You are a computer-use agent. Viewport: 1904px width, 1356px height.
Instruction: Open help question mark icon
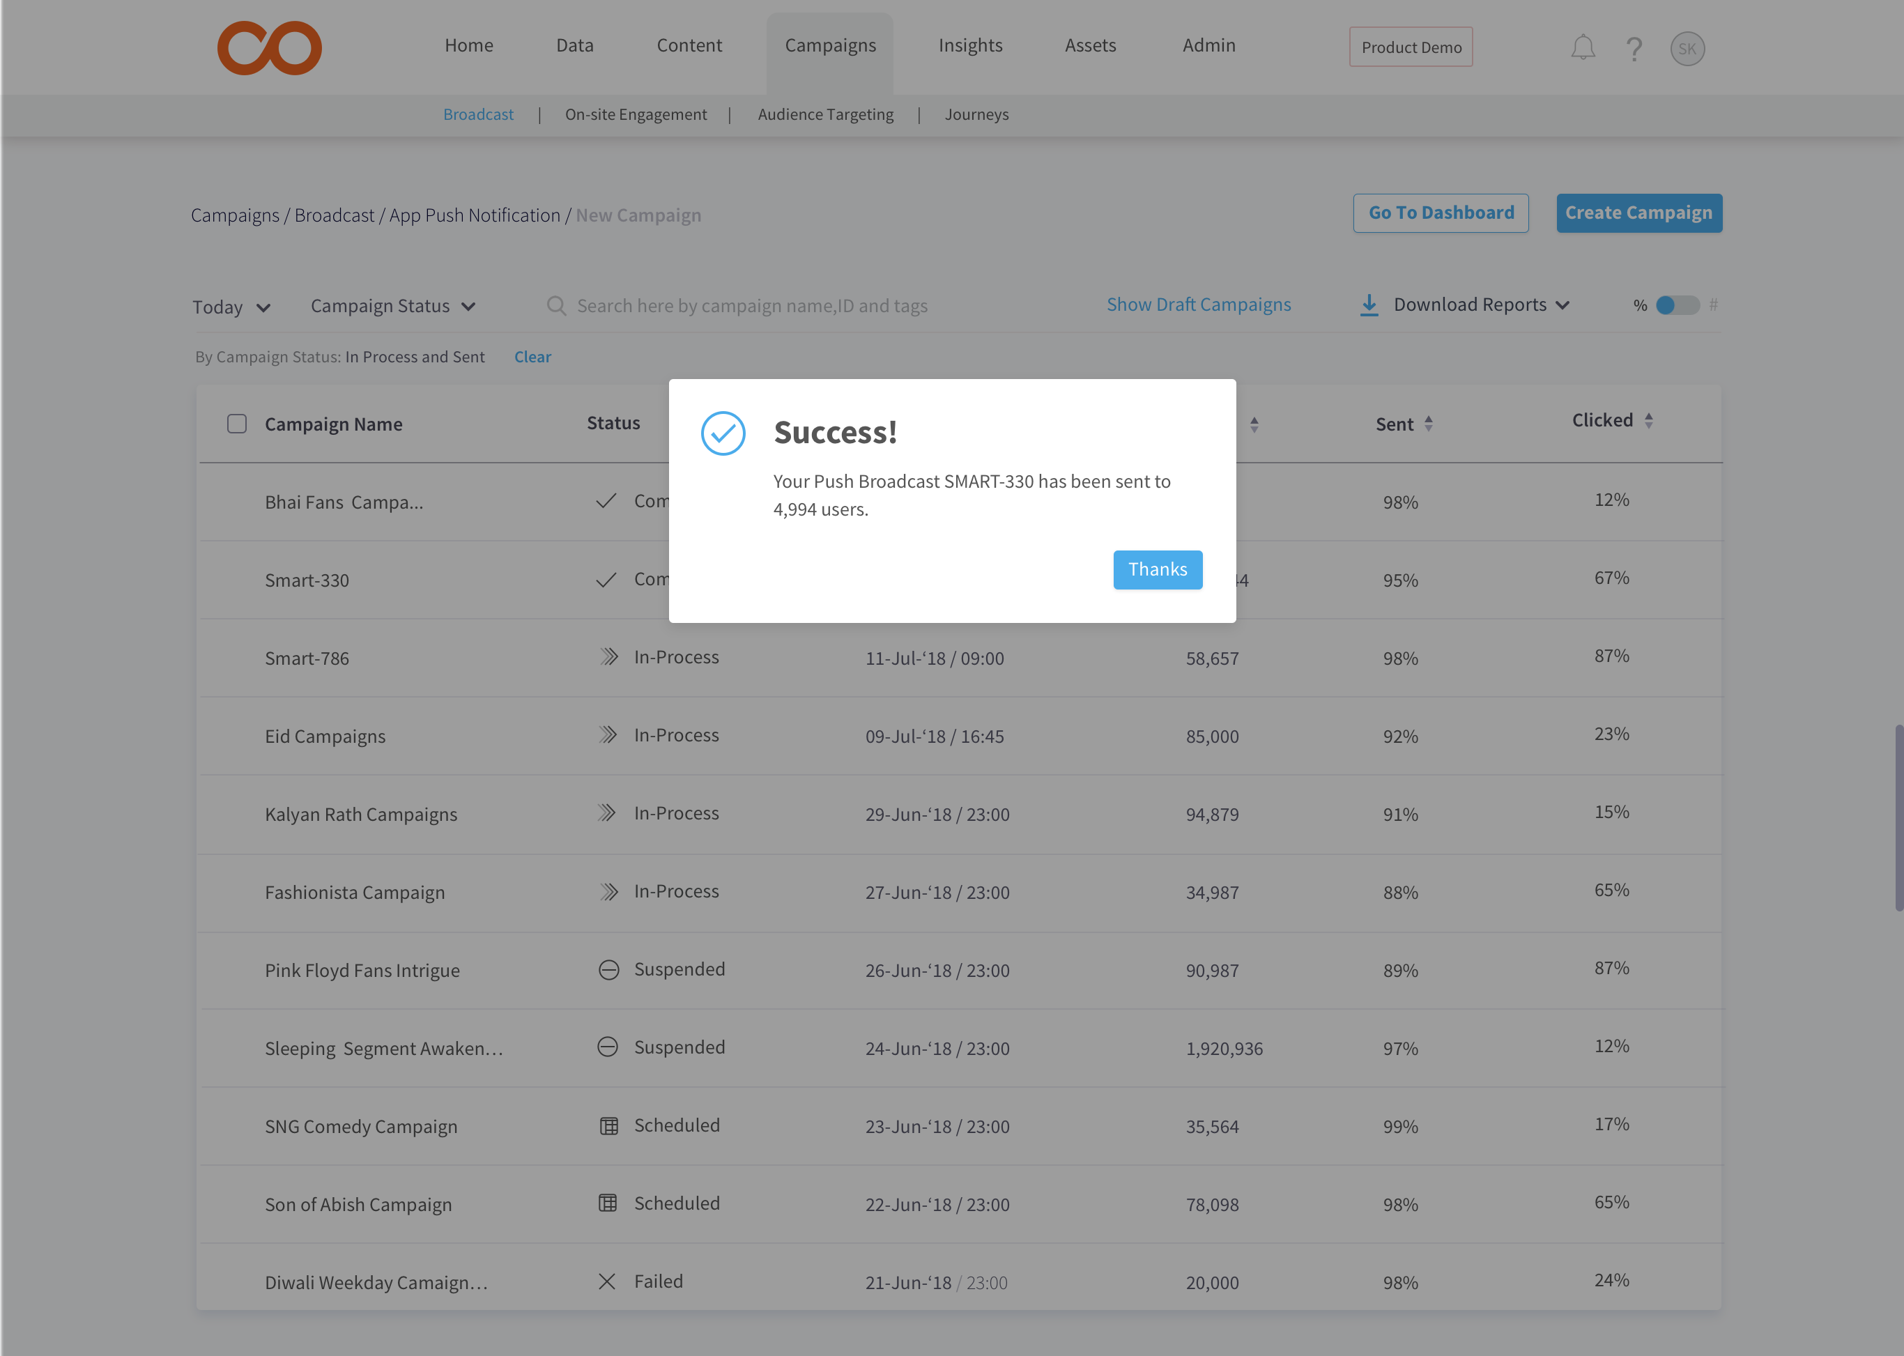[x=1634, y=49]
